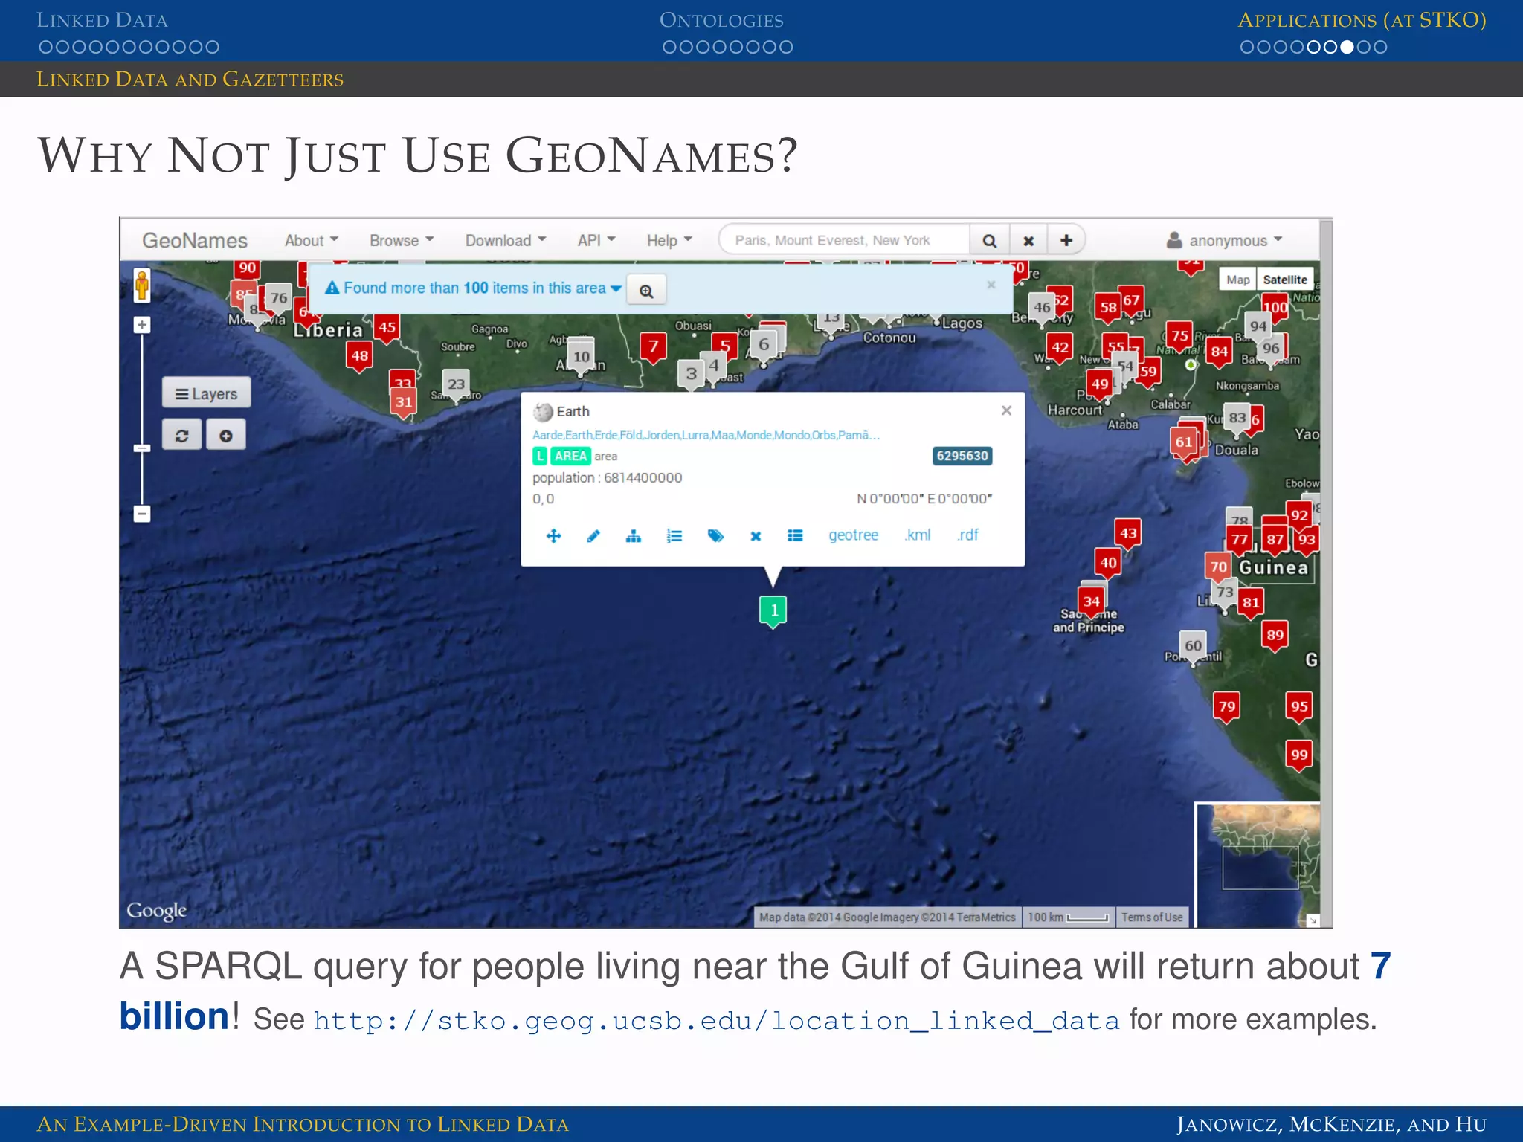Click the plus button next to search
1523x1142 pixels.
click(x=1066, y=240)
